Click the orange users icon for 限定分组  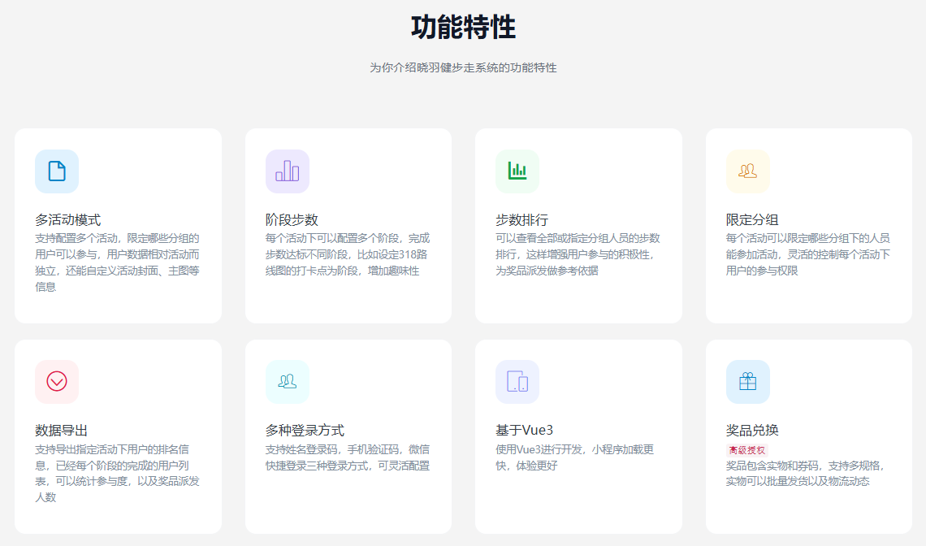click(x=747, y=171)
